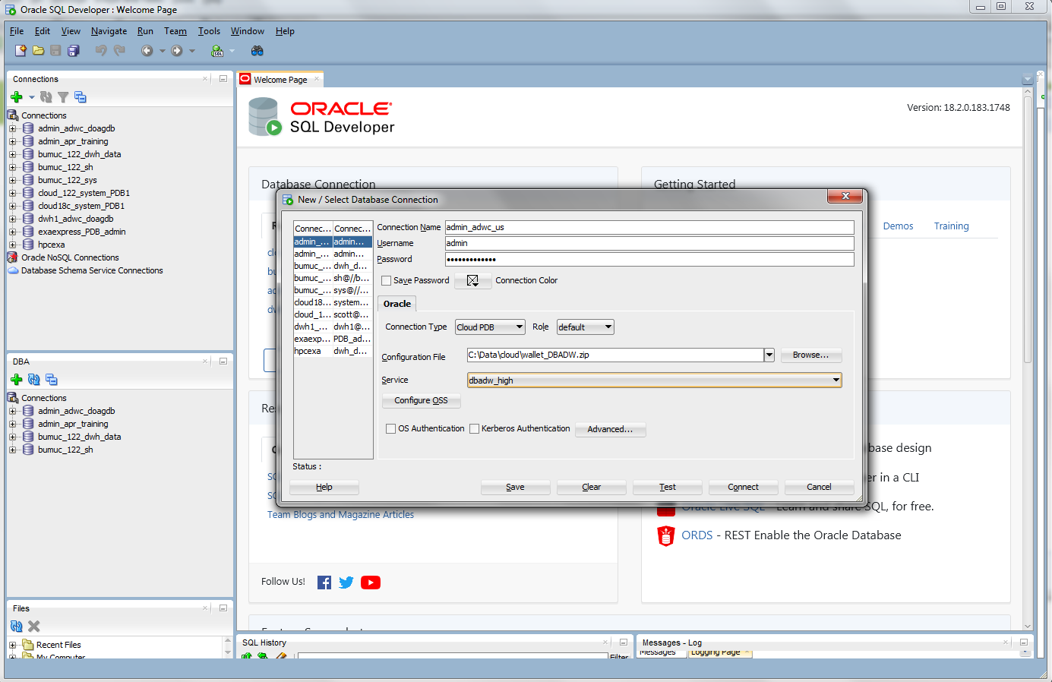Click the New file icon in toolbar

click(x=21, y=51)
